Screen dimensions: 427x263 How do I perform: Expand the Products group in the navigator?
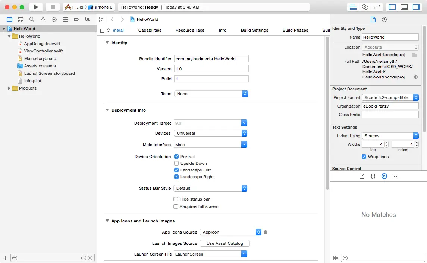(x=9, y=88)
